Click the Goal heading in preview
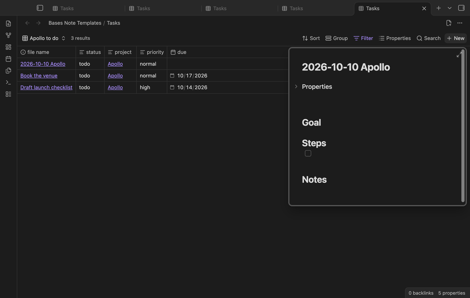The image size is (470, 298). pos(311,122)
